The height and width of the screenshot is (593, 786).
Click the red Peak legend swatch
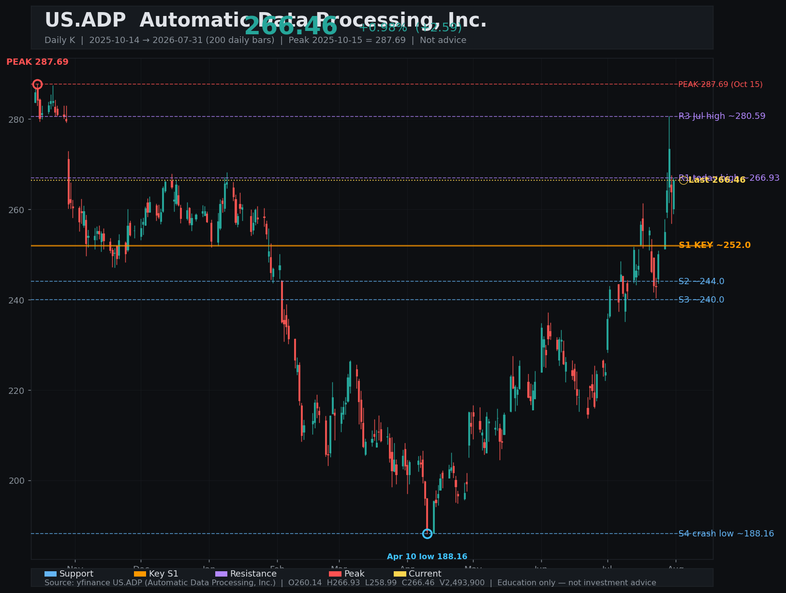(x=335, y=574)
